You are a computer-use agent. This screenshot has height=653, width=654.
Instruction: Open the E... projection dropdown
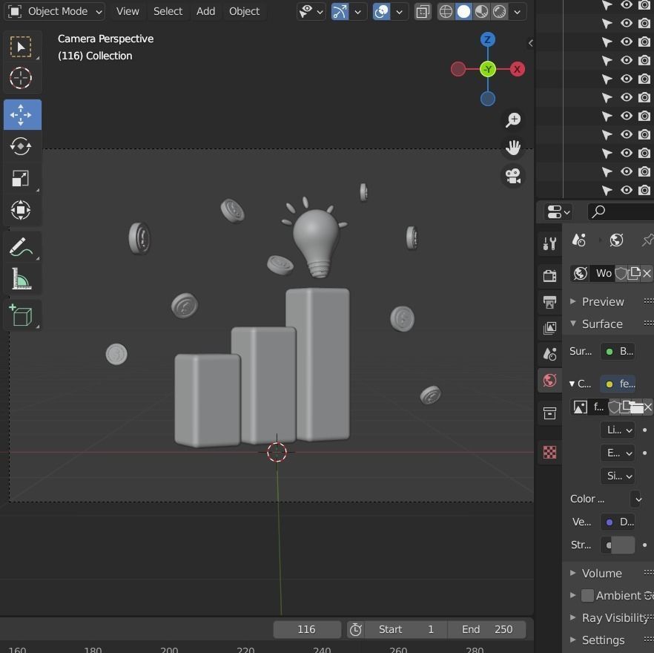(618, 453)
